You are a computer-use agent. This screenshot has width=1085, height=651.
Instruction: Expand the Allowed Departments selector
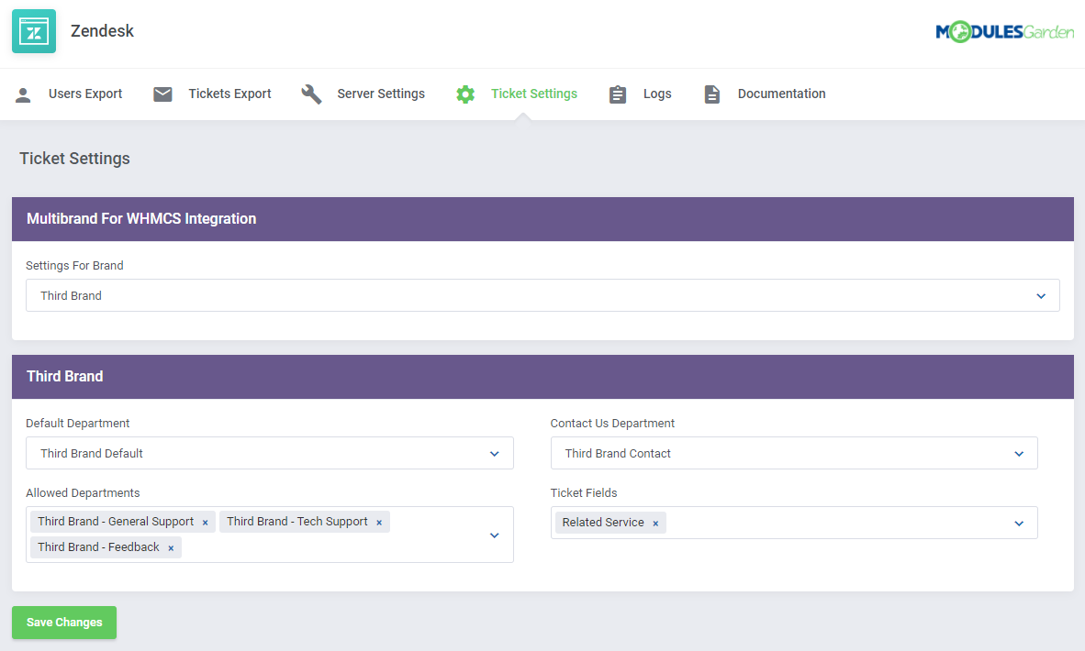[495, 535]
